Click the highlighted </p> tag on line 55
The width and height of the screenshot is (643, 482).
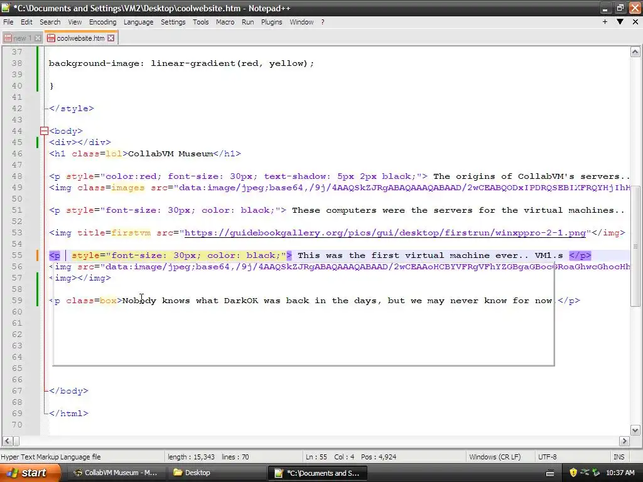[580, 255]
